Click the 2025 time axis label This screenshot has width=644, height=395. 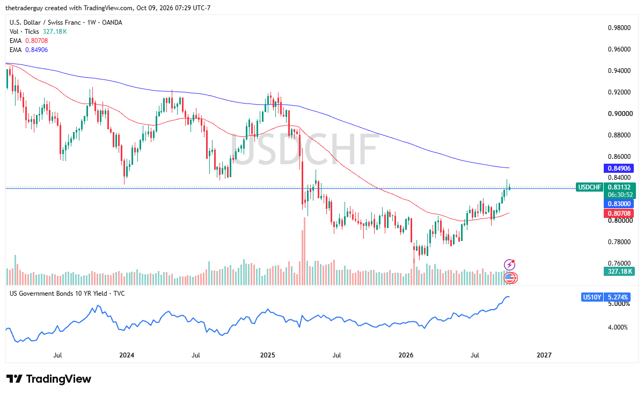[x=267, y=355]
